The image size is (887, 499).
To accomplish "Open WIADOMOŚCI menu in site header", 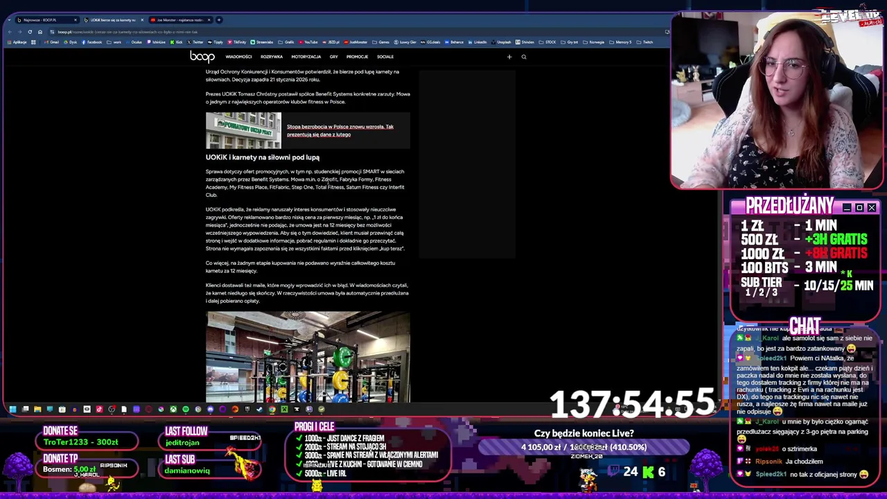I will [238, 57].
